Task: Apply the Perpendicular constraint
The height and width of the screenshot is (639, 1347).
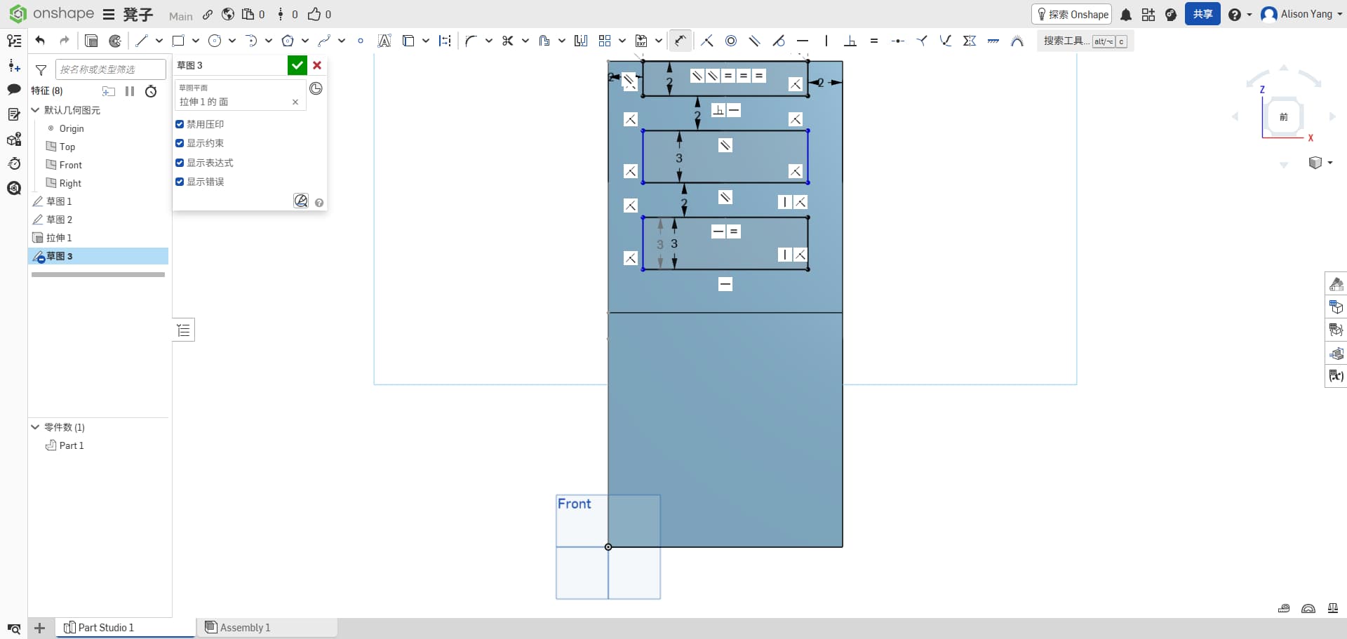Action: click(x=850, y=41)
